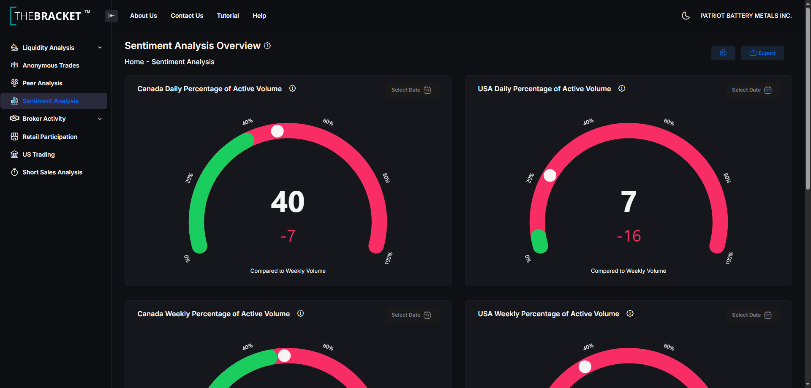Open Select Date on Canada Daily card
Screen dimensions: 811x388
click(411, 90)
